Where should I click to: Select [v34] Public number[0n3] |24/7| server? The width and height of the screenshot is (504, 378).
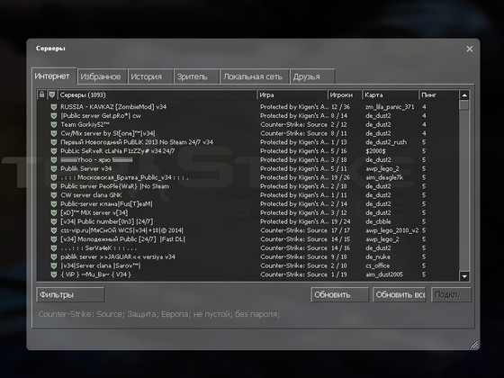[247, 221]
